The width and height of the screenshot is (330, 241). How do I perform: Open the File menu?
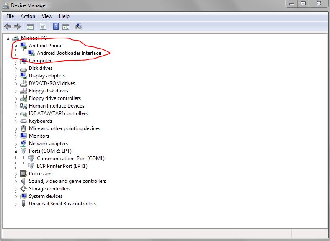point(10,16)
